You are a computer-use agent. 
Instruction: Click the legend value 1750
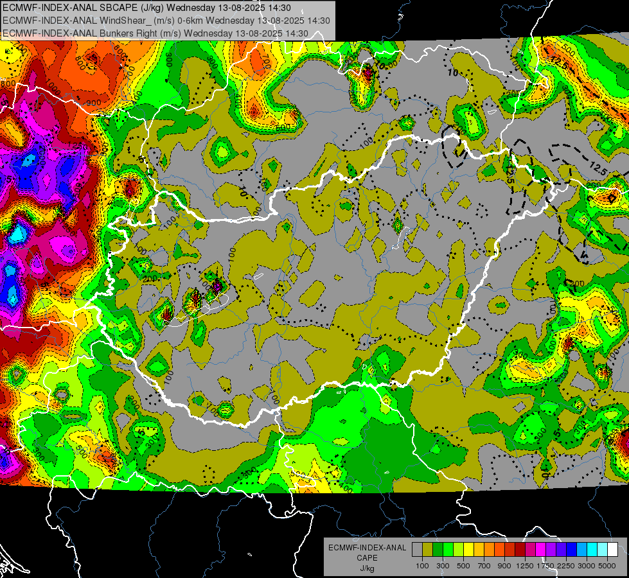pos(545,566)
